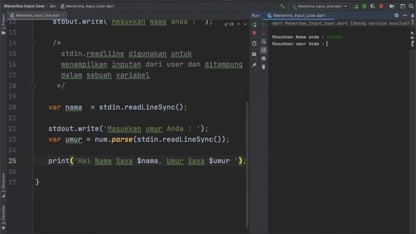
Task: Click the restore layout icon in Run sidebar
Action: click(254, 55)
